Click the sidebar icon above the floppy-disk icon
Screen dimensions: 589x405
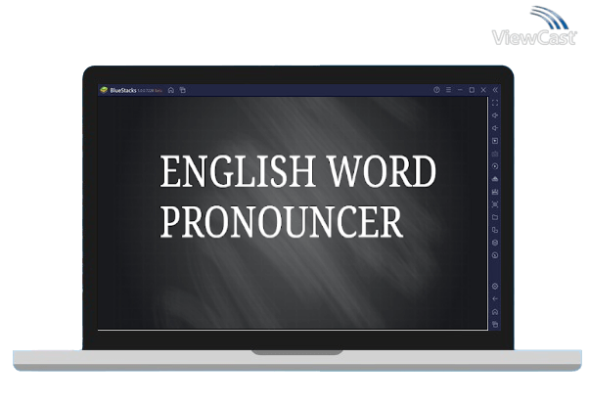point(495,179)
